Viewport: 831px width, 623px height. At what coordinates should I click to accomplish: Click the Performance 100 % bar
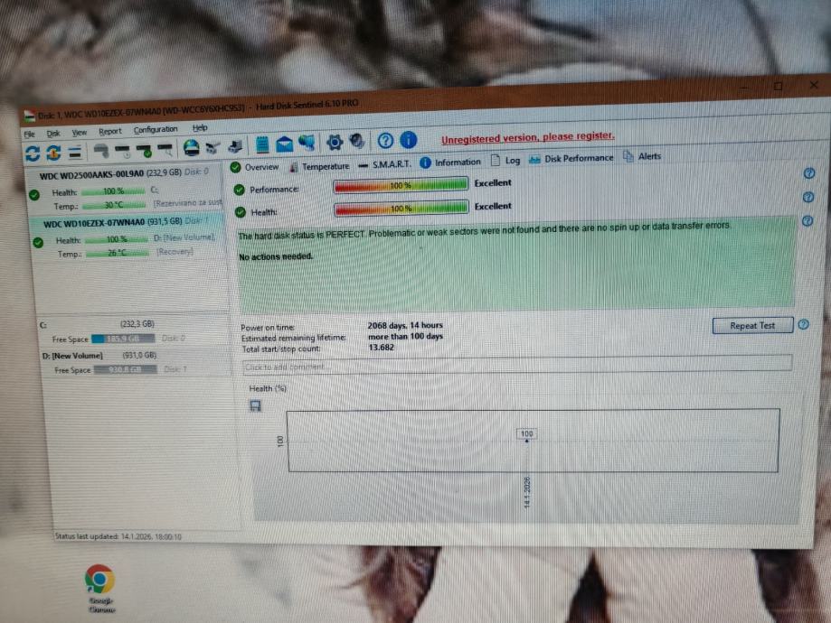[401, 185]
